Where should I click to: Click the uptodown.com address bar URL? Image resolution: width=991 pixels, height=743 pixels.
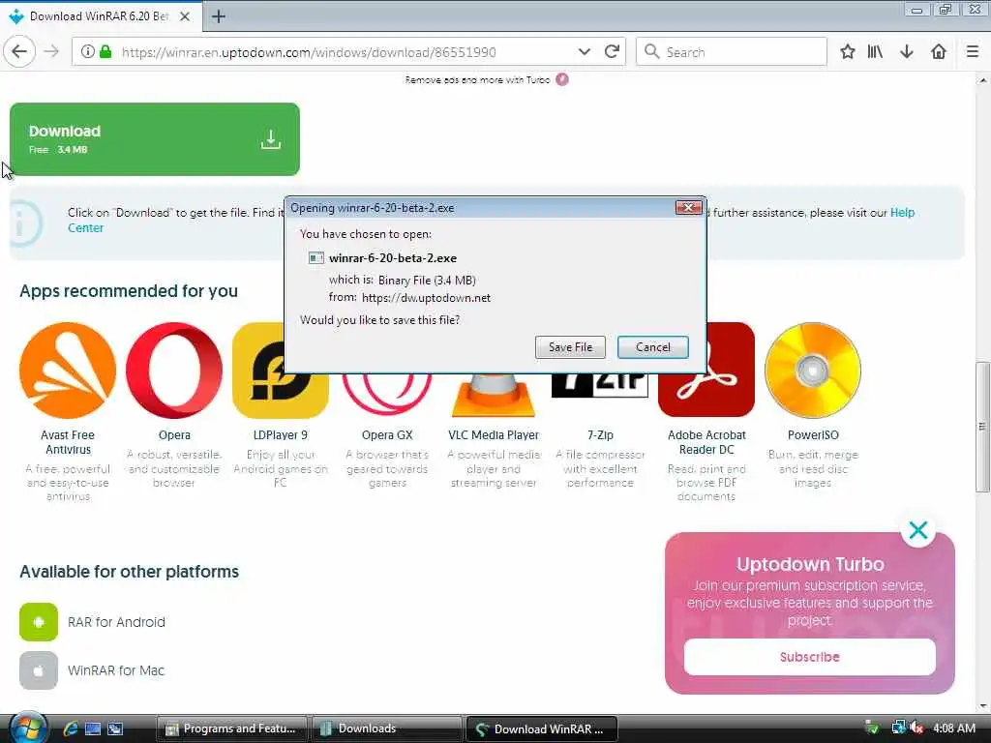(309, 52)
